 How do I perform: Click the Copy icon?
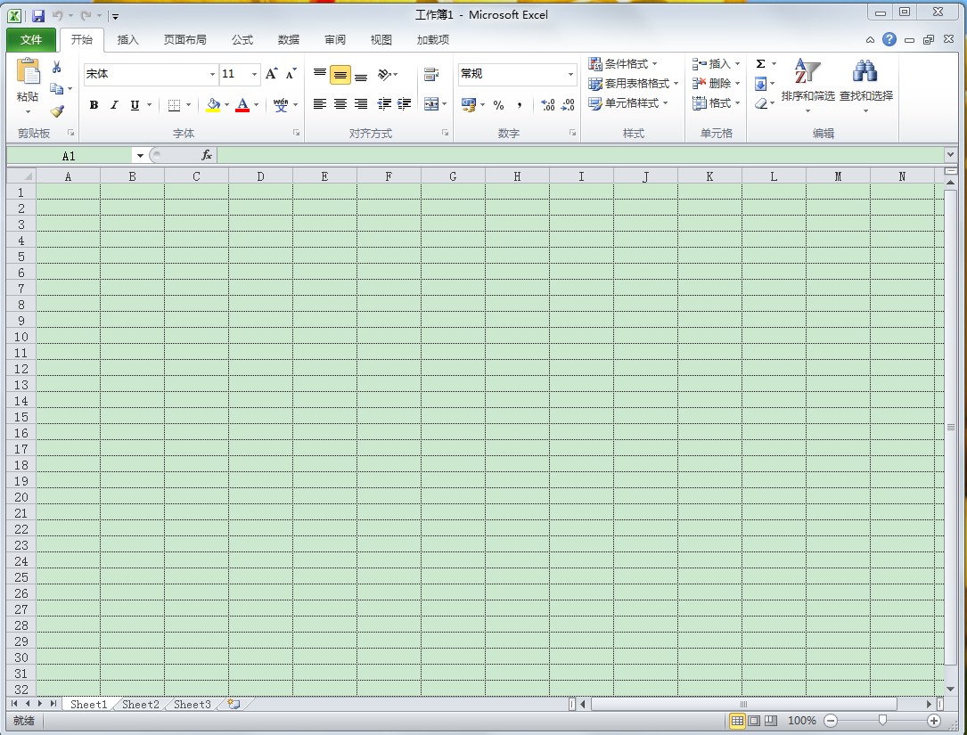pyautogui.click(x=56, y=89)
